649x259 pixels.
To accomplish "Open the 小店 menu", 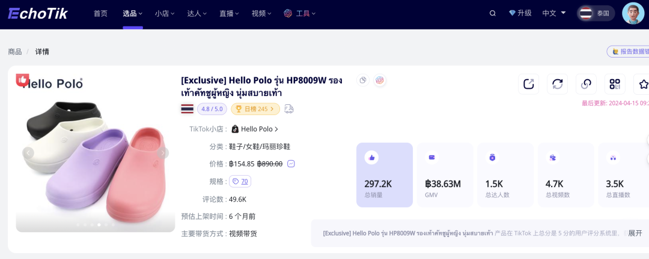I will tap(165, 13).
